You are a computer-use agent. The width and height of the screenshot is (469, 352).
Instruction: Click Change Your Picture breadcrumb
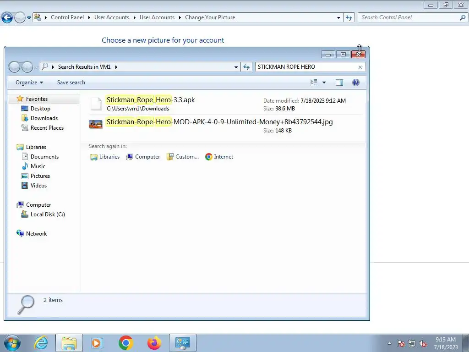pos(210,17)
